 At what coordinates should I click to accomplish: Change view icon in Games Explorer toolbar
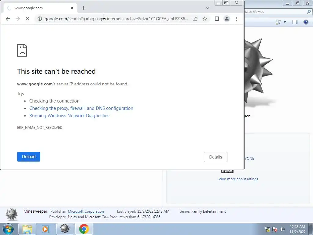[278, 22]
